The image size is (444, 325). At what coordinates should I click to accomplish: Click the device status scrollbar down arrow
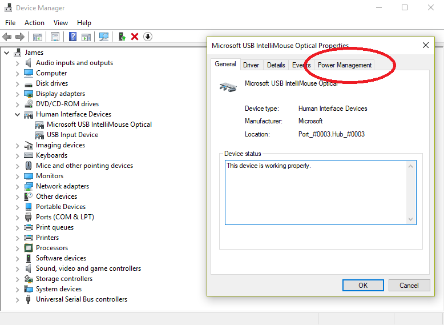point(411,219)
